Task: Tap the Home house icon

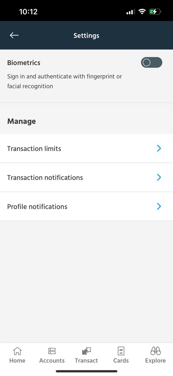Action: tap(17, 351)
